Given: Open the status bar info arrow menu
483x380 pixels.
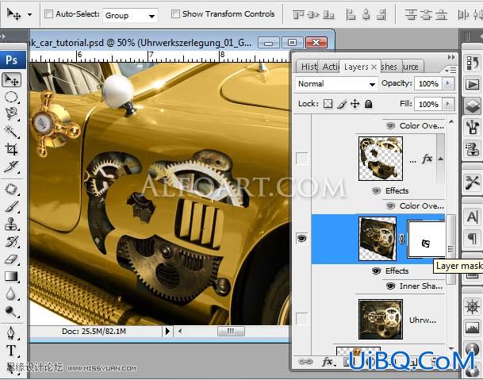Looking at the screenshot, I should (x=167, y=332).
